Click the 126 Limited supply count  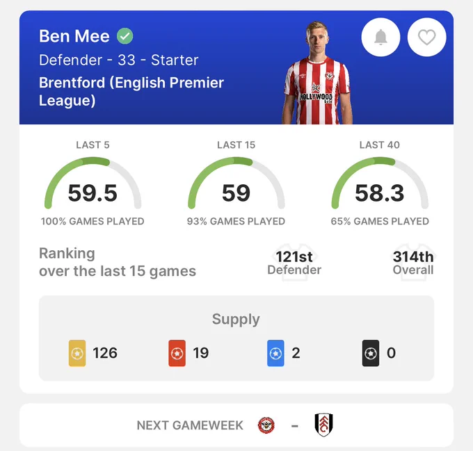pyautogui.click(x=105, y=353)
